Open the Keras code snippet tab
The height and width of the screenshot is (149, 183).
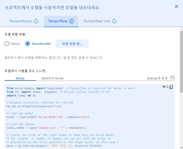20,78
